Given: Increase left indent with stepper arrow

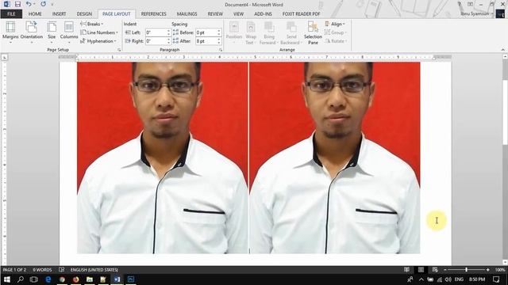Looking at the screenshot, I should [168, 31].
